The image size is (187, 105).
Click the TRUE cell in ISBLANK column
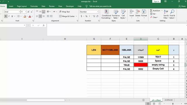pos(127,65)
